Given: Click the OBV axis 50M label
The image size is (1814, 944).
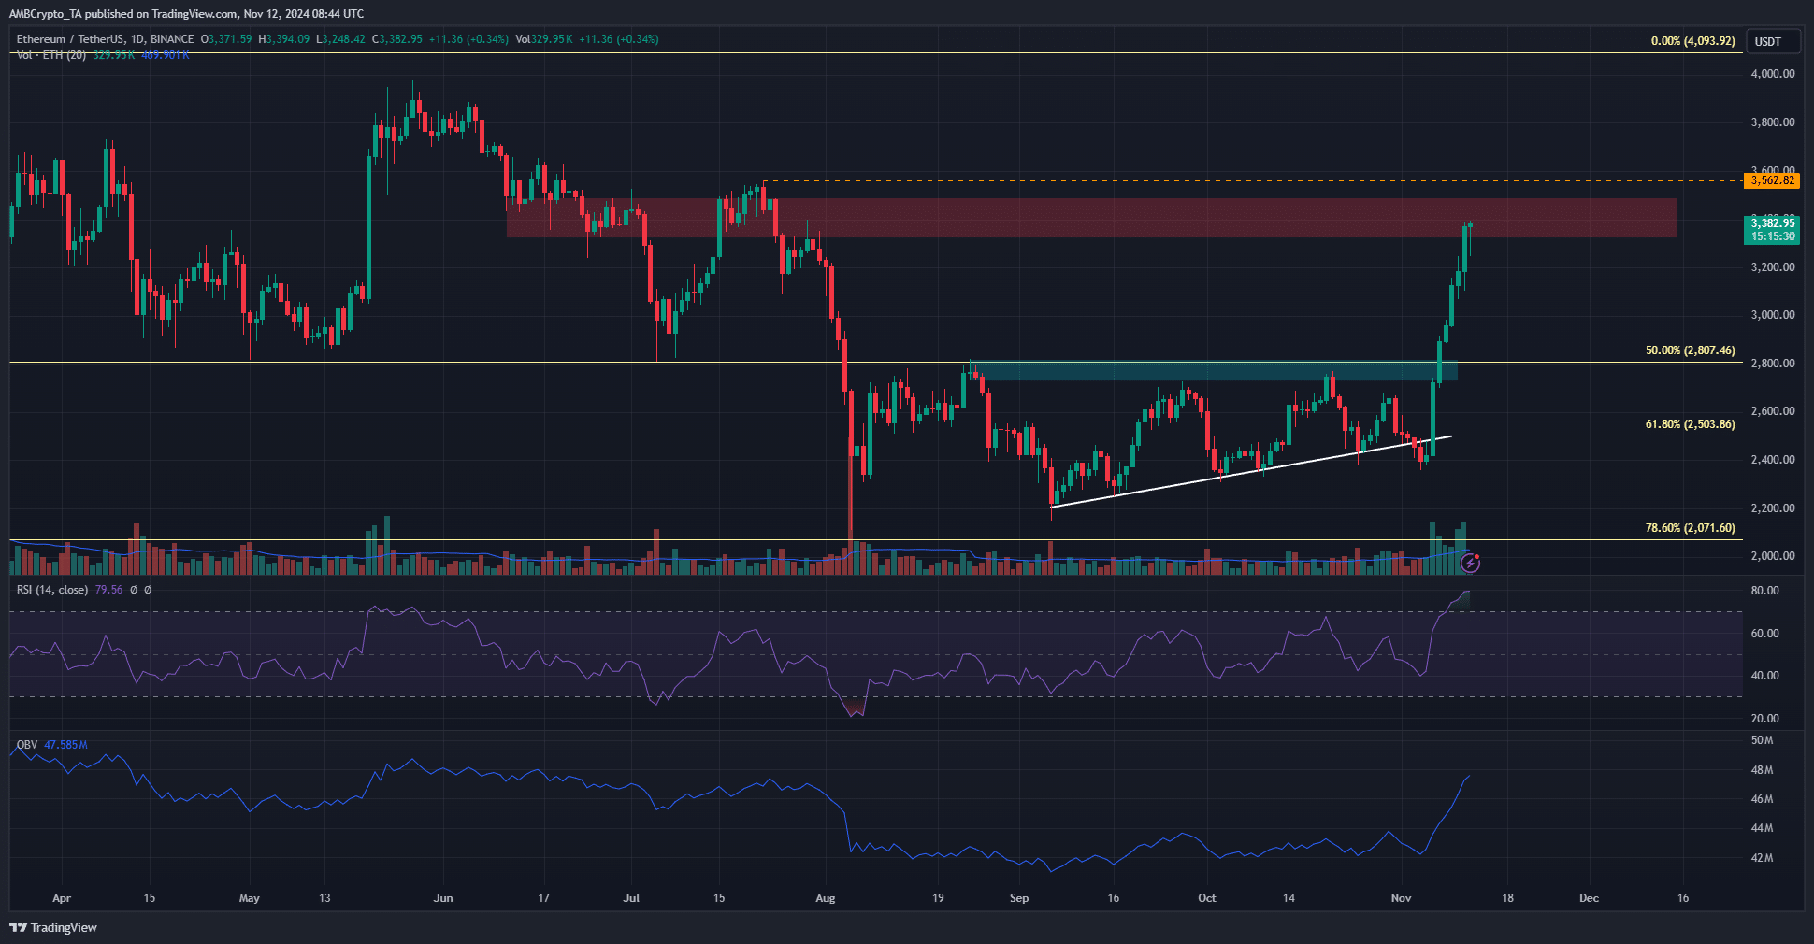Looking at the screenshot, I should [1762, 740].
